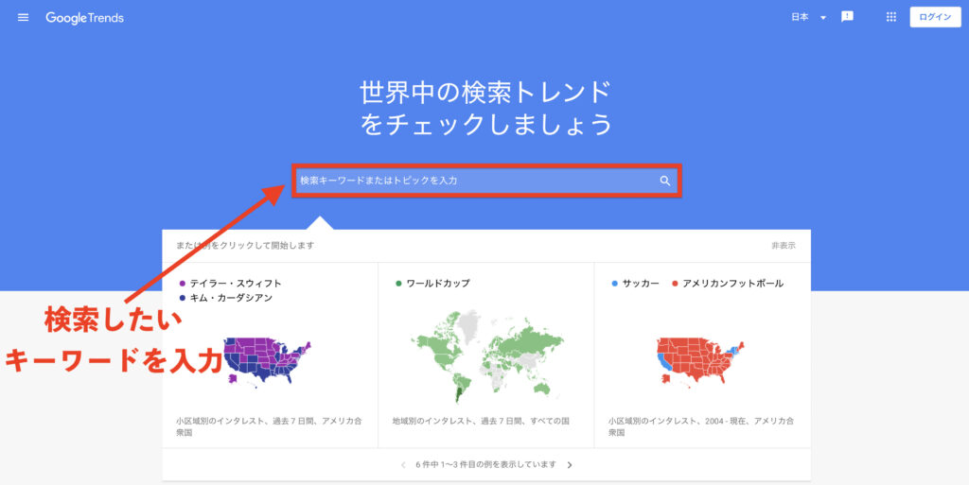
Task: Click the magnifier search icon
Action: 665,181
